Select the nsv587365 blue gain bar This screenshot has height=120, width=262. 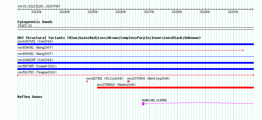tap(135, 69)
